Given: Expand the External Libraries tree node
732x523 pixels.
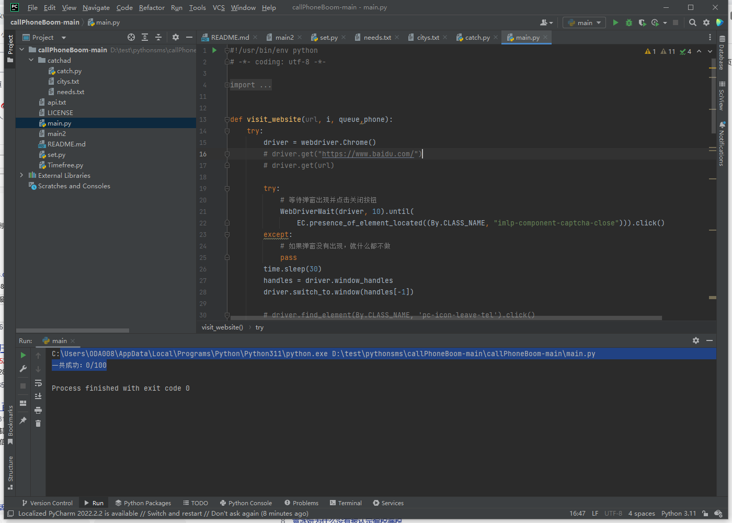Looking at the screenshot, I should [x=21, y=175].
